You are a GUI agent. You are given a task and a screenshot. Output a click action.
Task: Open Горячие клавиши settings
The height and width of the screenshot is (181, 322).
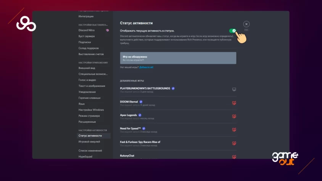[x=89, y=98]
